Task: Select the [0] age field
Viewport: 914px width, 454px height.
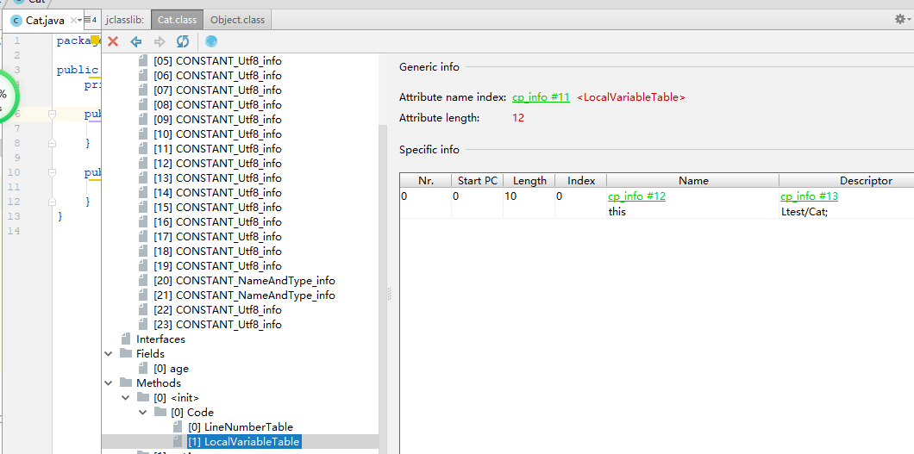Action: click(171, 369)
